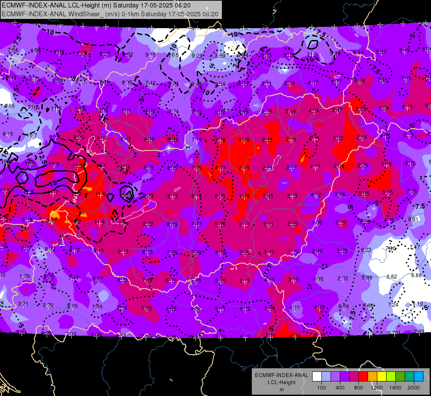Click the grid value 7.64
Screen dimensions: 431x396
[13, 50]
